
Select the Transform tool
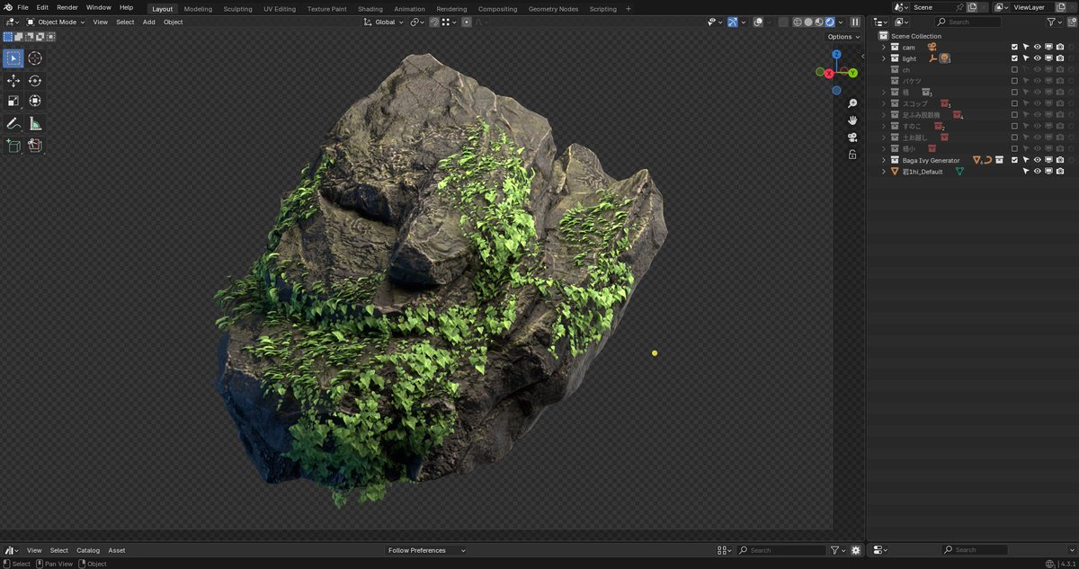35,102
